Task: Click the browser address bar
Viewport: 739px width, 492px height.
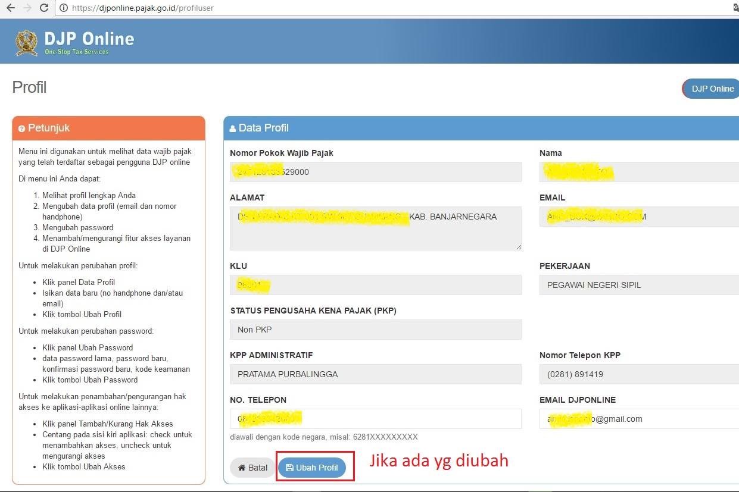Action: [238, 8]
